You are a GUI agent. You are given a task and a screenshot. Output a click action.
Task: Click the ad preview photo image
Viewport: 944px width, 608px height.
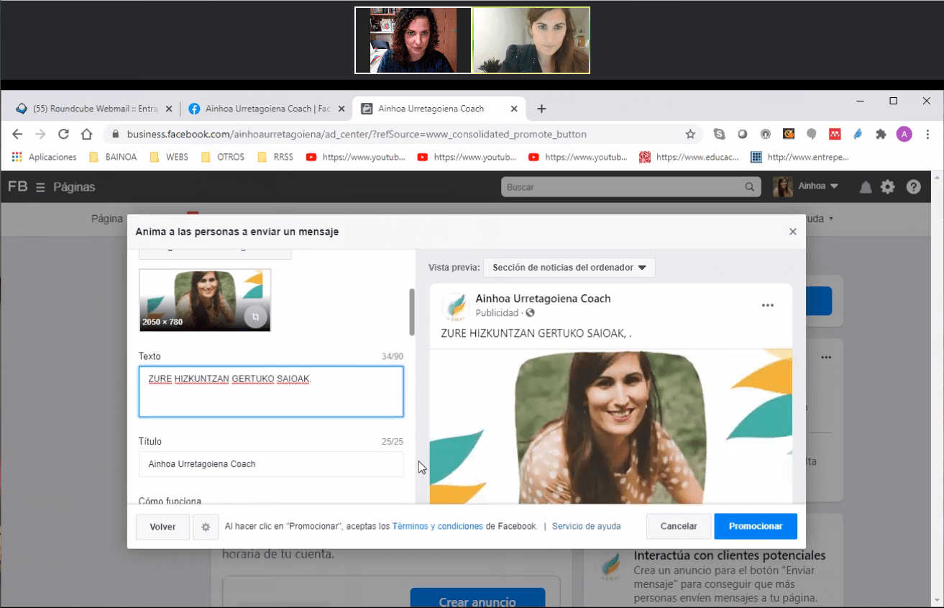[x=610, y=427]
